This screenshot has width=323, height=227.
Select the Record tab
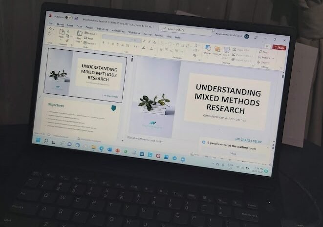[148, 34]
